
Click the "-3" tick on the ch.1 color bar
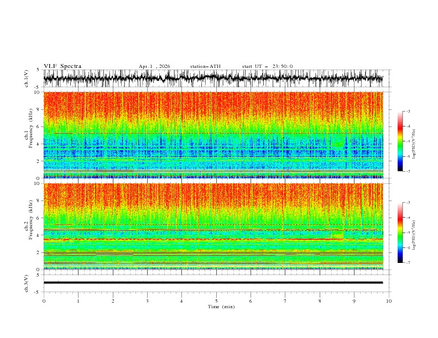(x=408, y=111)
